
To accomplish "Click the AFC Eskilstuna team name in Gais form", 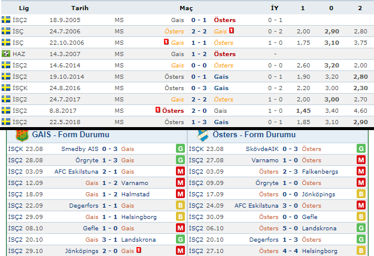I will pos(77,171).
